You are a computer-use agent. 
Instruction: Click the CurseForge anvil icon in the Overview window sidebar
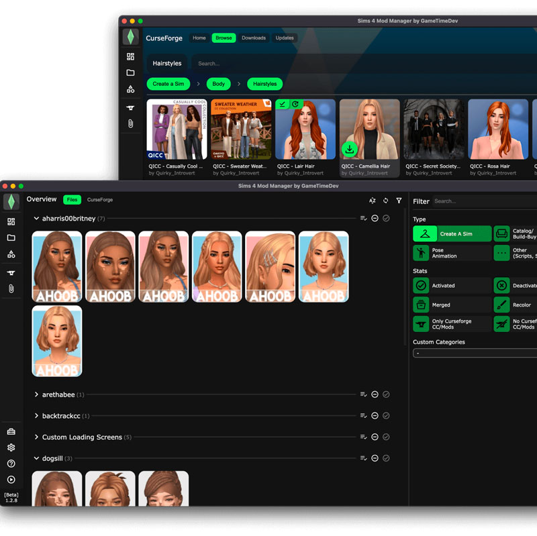11,273
